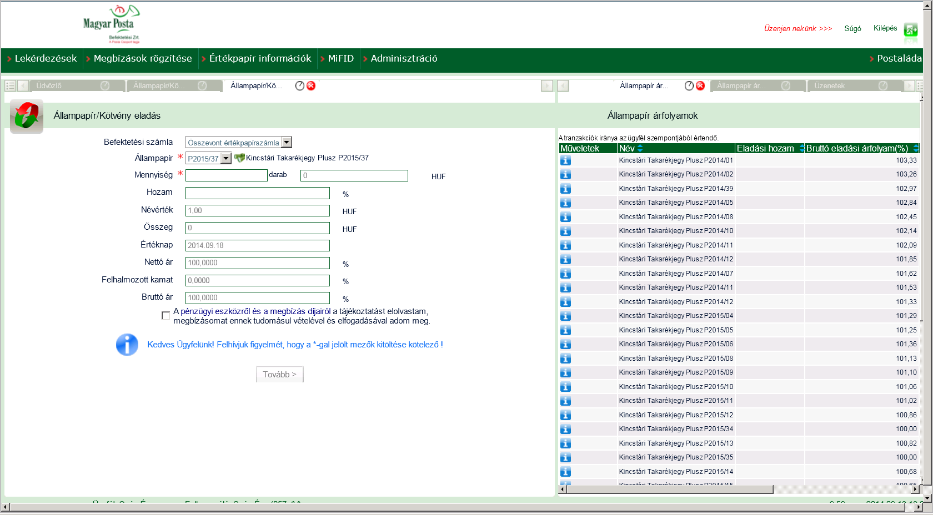The width and height of the screenshot is (933, 515).
Task: Click the árfolyamok table horizontal scrollbar
Action: click(x=670, y=489)
